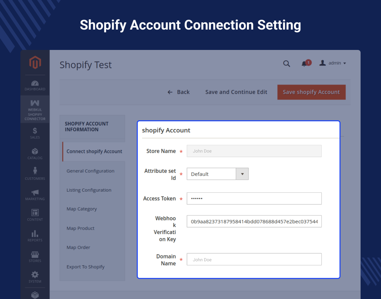Viewport: 381px width, 299px height.
Task: Click the Shopify Account Information header
Action: click(x=87, y=127)
